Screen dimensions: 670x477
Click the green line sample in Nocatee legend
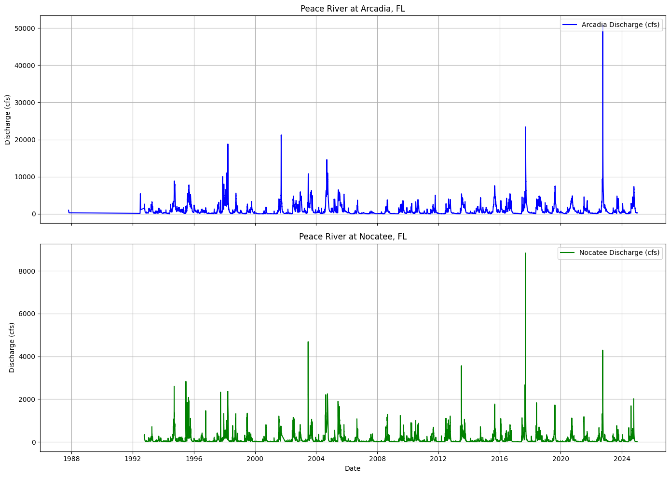[x=568, y=253]
